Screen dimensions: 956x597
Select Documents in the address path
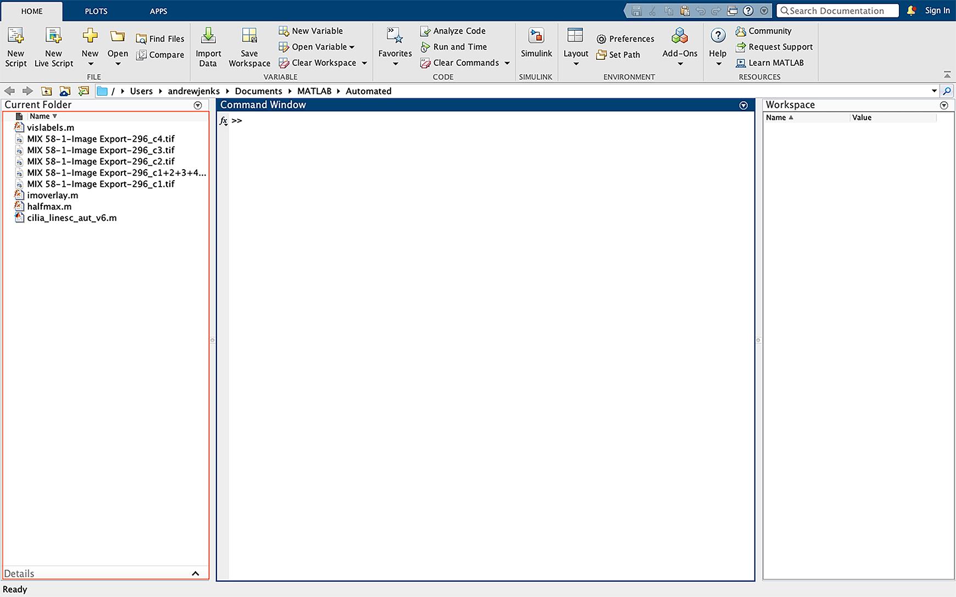(x=258, y=91)
